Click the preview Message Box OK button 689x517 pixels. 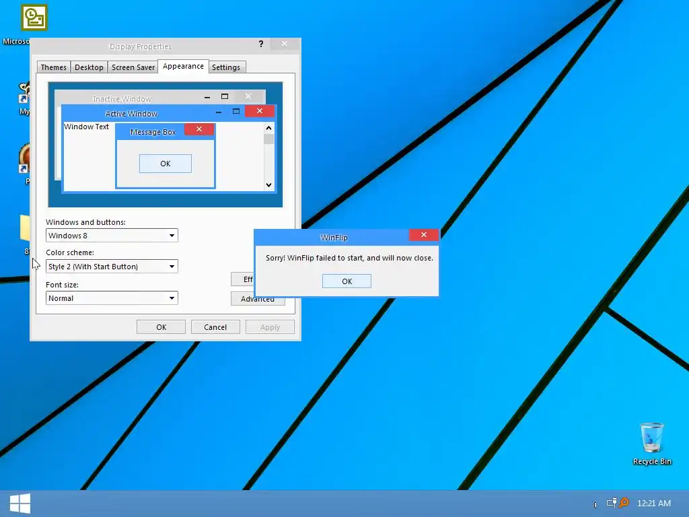point(166,164)
